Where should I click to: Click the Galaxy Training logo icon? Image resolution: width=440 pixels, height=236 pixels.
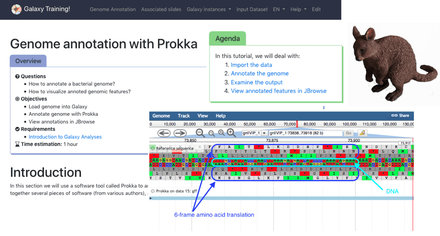16,9
